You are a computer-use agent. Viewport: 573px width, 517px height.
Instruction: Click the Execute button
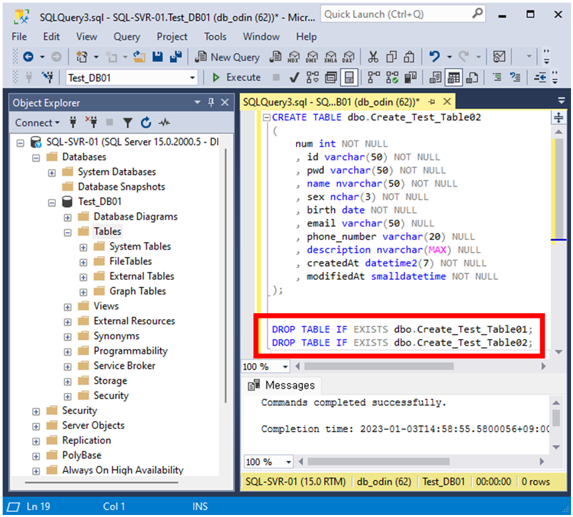[x=236, y=78]
